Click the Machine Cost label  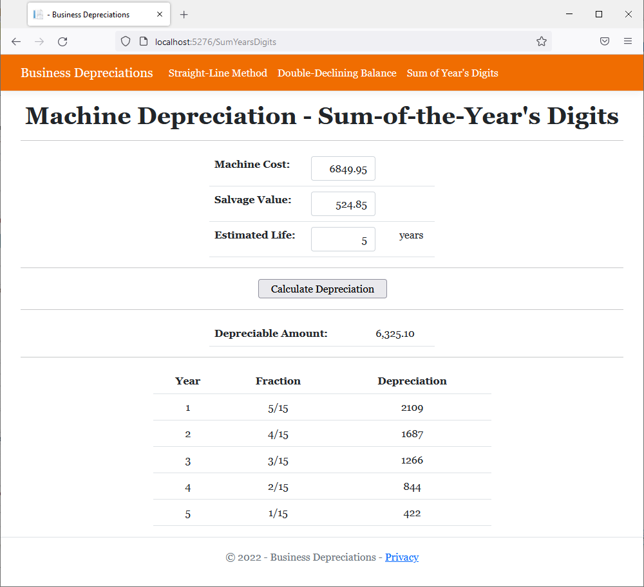[x=252, y=165]
